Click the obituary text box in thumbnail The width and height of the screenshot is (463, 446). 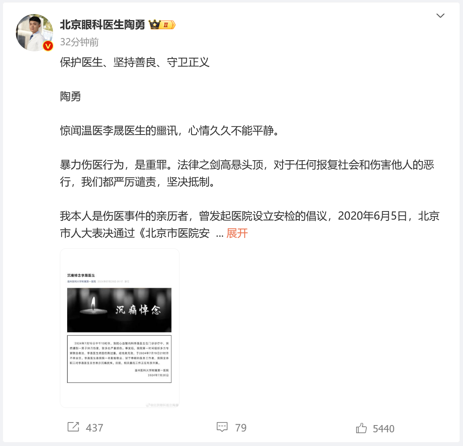tap(119, 359)
